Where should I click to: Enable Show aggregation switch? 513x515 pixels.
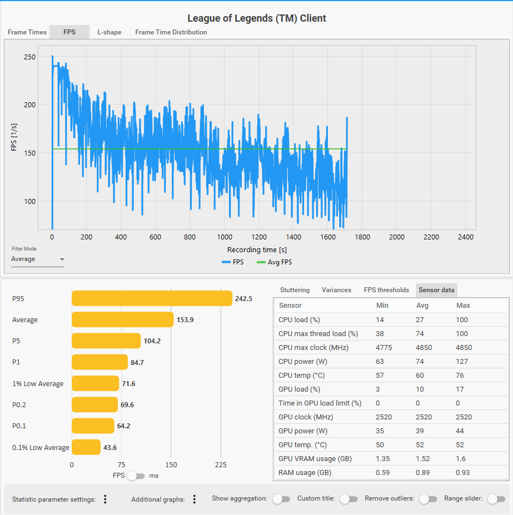pyautogui.click(x=282, y=499)
